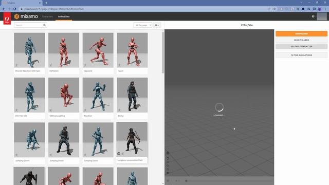Click the Send to Aero button
329x185 pixels.
tap(301, 40)
